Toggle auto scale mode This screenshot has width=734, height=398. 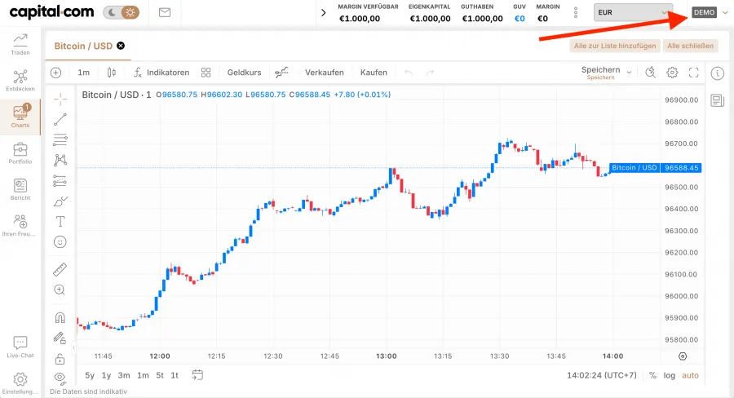click(691, 375)
